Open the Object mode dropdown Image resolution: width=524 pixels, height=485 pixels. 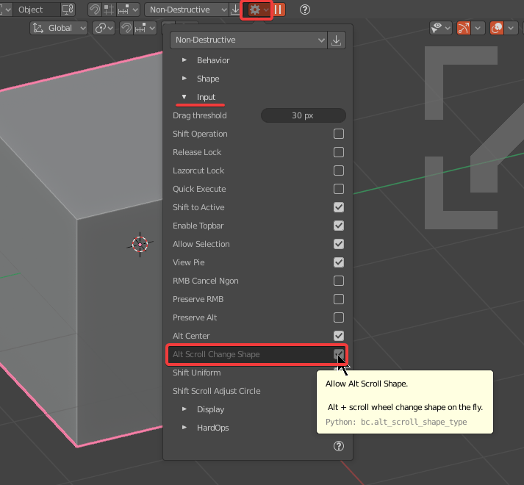tap(38, 10)
